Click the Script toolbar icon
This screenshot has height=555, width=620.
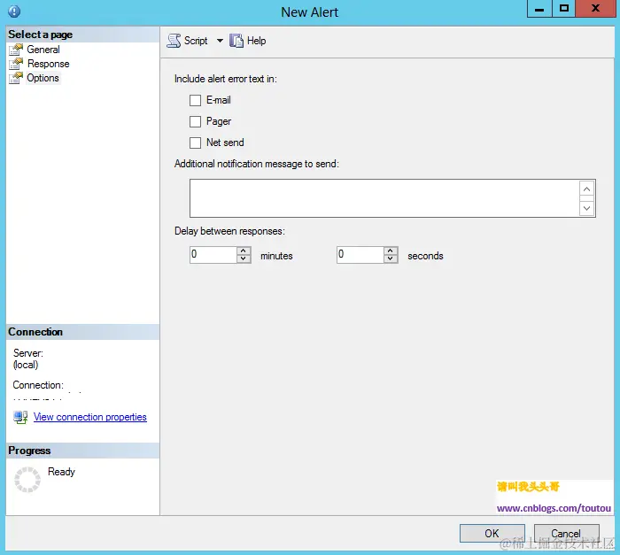pos(174,41)
